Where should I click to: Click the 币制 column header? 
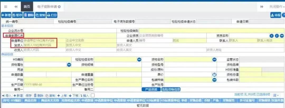coord(207,100)
